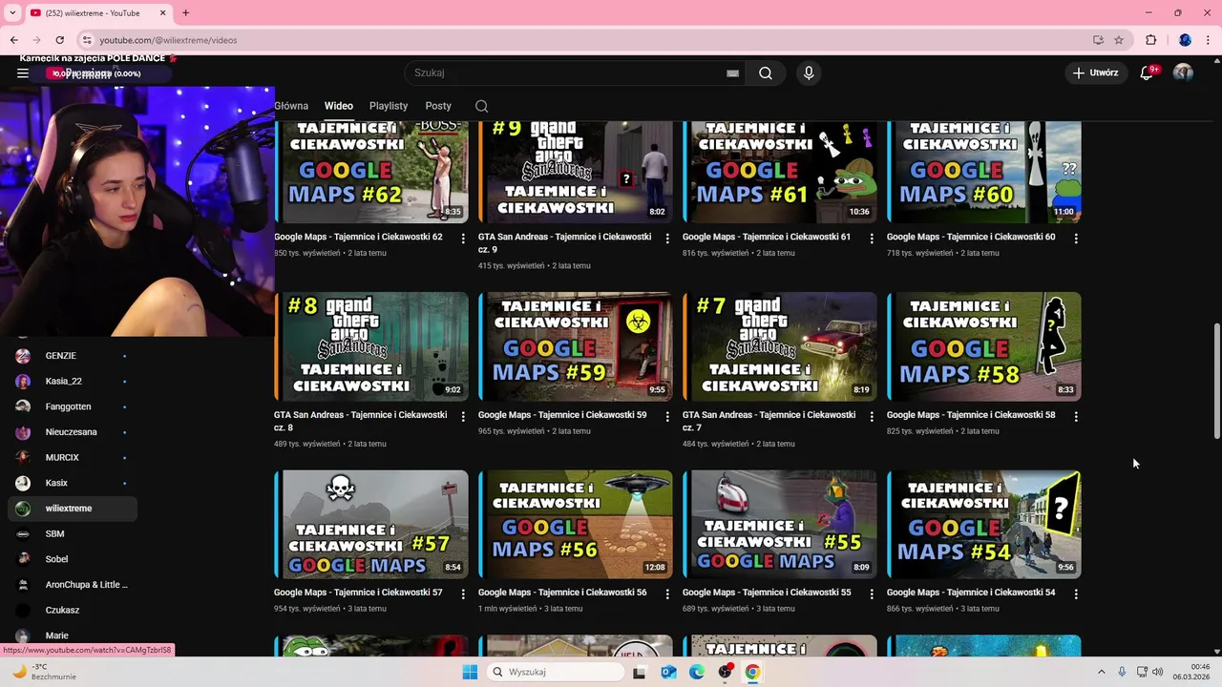Click the Utwórz create button
Screen dimensions: 1222x687
(1095, 73)
